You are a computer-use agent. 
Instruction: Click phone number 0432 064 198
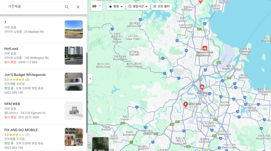tap(14, 148)
